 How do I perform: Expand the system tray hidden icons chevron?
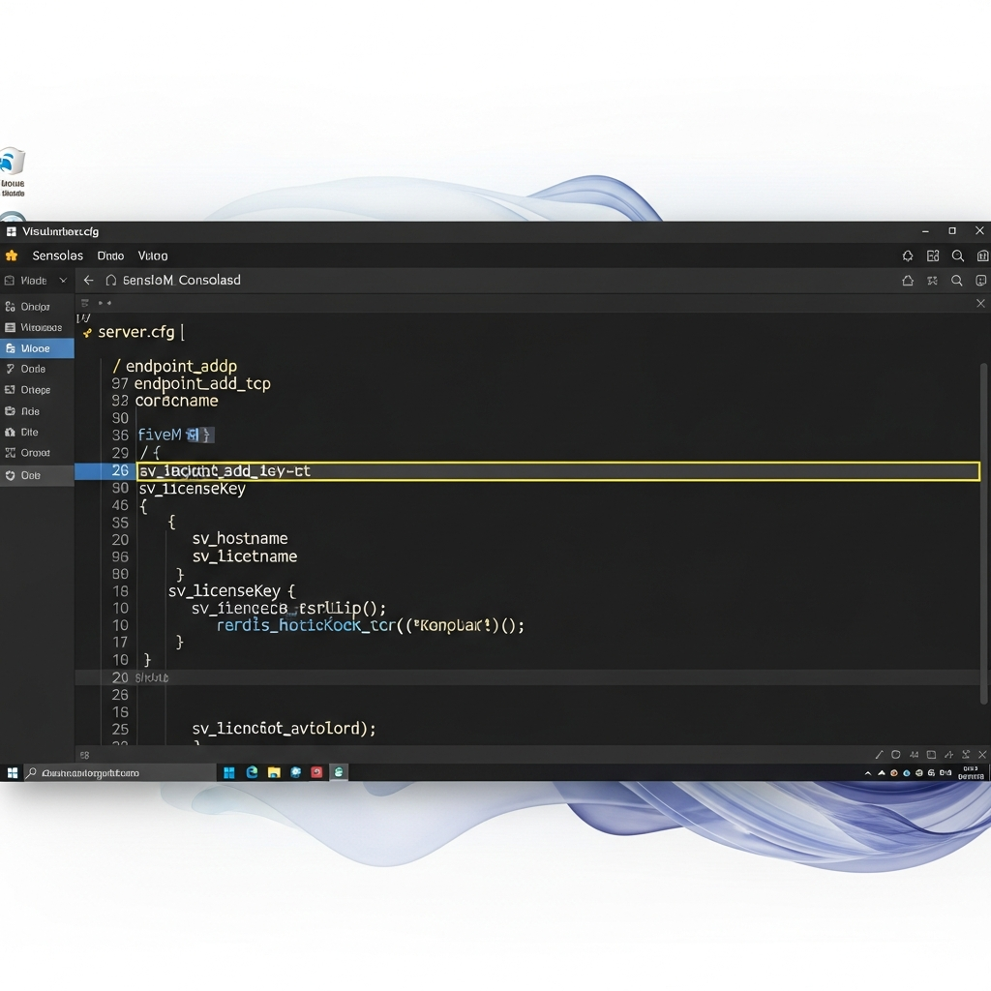[868, 773]
